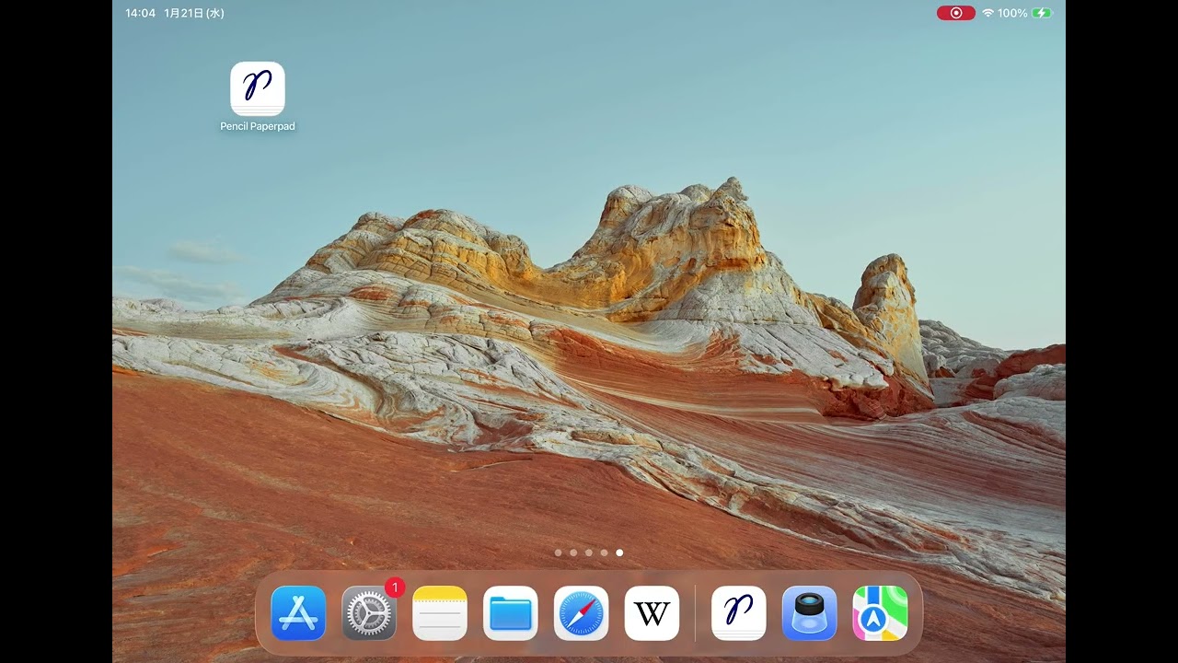Open the Notes app in the dock
This screenshot has height=663, width=1178.
click(440, 613)
